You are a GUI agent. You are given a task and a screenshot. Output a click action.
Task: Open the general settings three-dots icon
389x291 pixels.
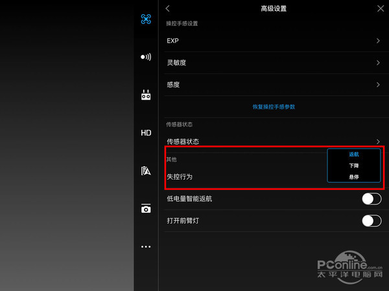pos(146,246)
